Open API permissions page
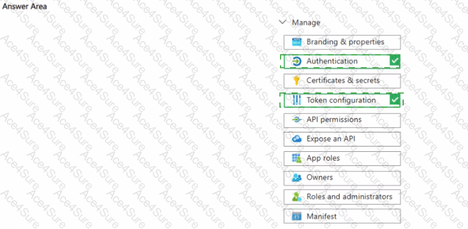Screen dimensions: 468x229 click(342, 120)
